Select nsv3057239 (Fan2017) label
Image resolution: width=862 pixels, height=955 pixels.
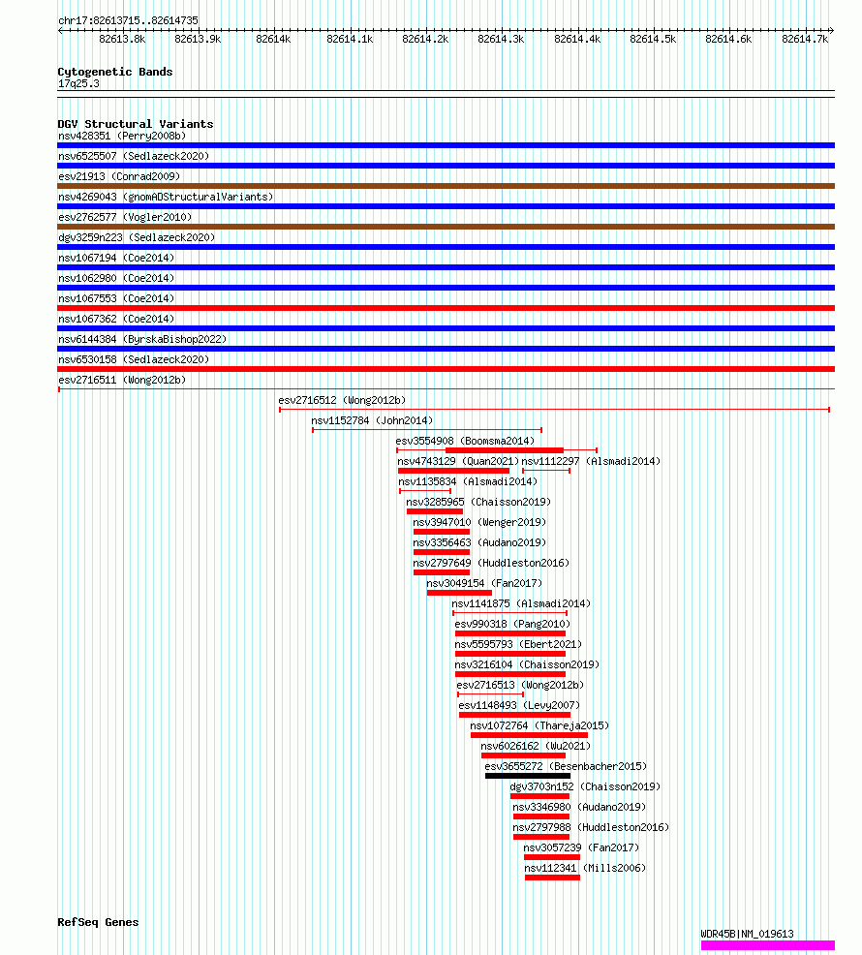click(x=581, y=847)
